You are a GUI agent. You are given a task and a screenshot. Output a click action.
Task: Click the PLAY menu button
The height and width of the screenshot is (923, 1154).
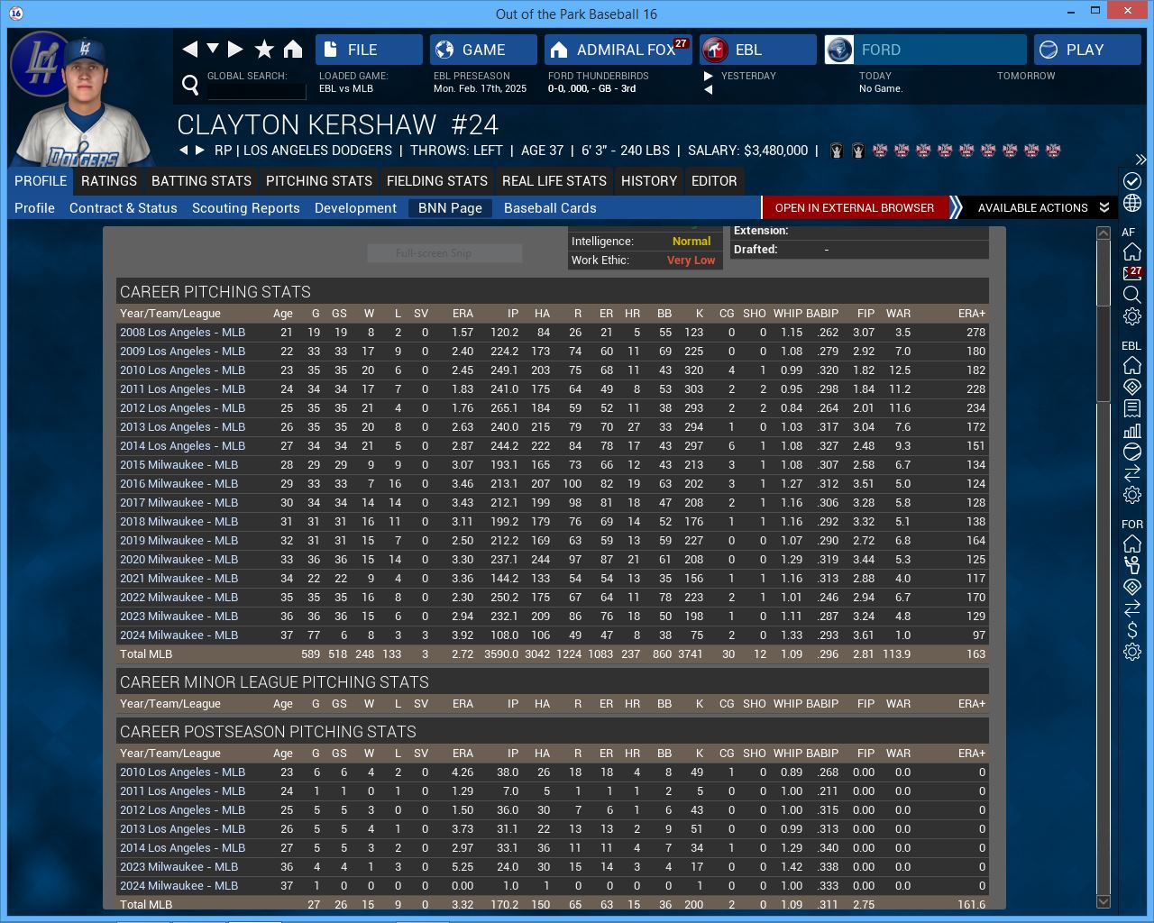(1087, 50)
